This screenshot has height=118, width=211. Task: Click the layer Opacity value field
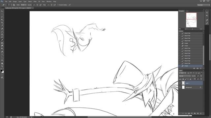(198, 76)
